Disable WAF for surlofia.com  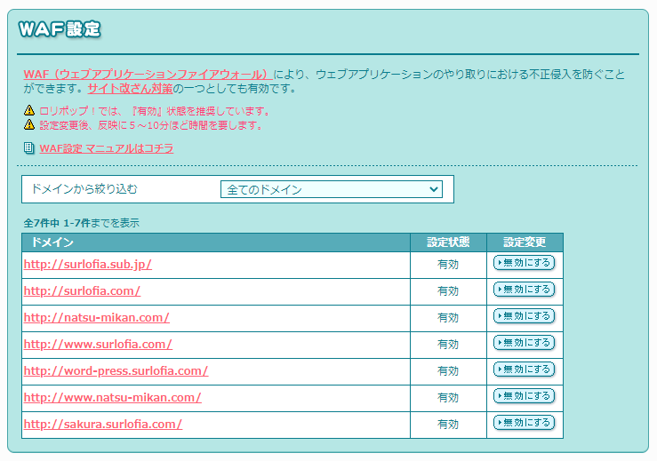[524, 290]
